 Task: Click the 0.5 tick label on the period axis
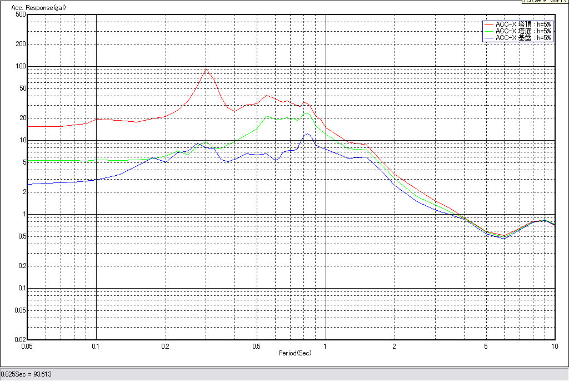[256, 346]
